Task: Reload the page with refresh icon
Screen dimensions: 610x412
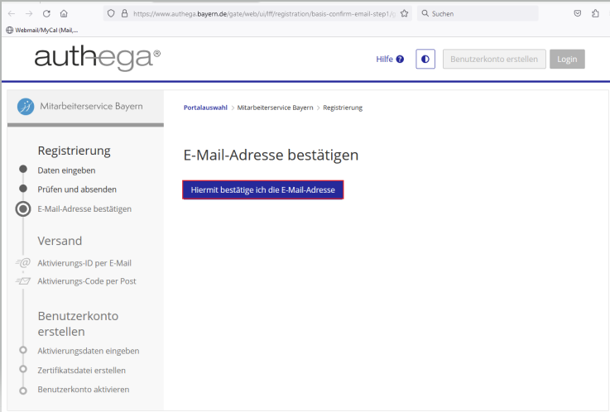Action: pyautogui.click(x=46, y=14)
